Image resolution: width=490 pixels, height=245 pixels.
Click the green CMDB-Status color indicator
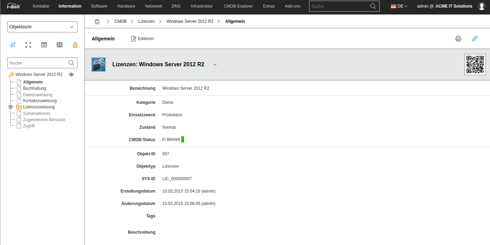183,139
